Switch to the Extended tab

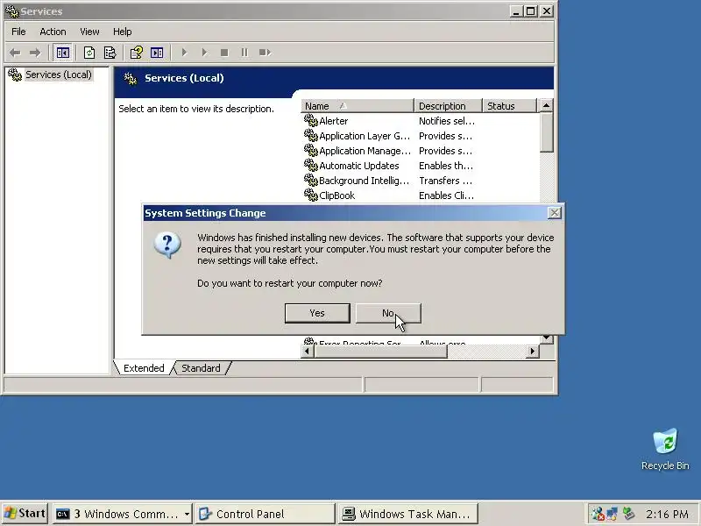pos(144,368)
